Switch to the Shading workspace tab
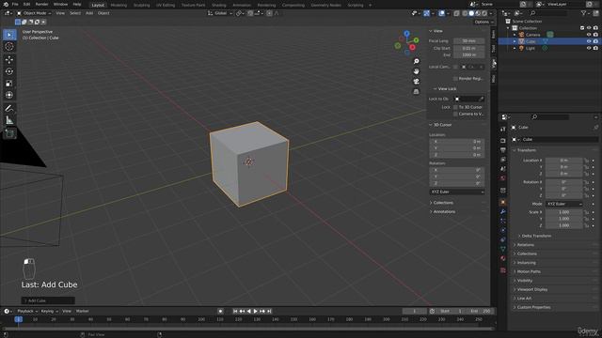 coord(219,5)
